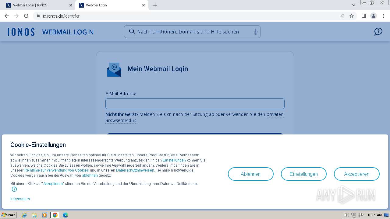Open the Einstellungen link in cookie text
The height and width of the screenshot is (219, 390).
point(174,160)
